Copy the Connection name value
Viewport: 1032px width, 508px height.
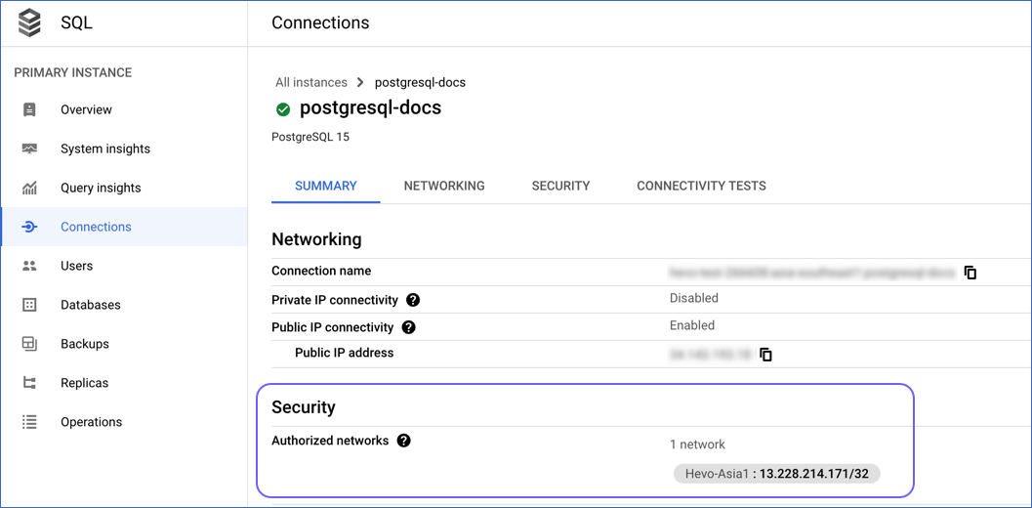click(x=970, y=273)
